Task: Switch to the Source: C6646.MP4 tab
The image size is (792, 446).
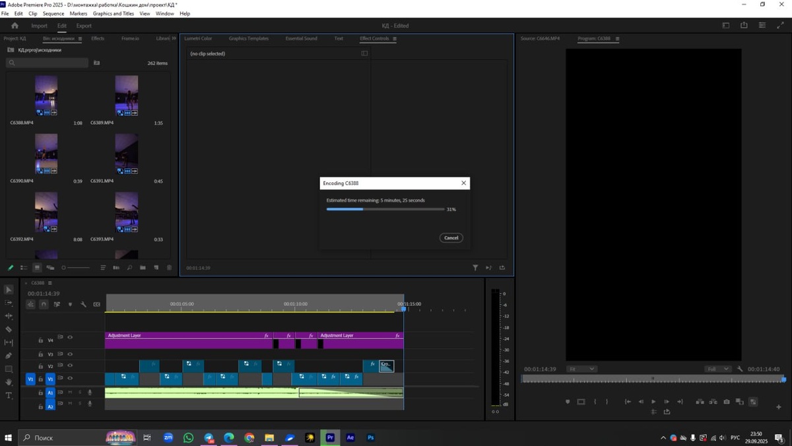Action: coord(540,38)
